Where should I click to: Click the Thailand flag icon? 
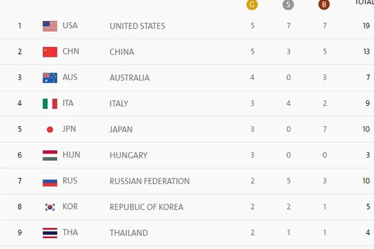click(50, 233)
